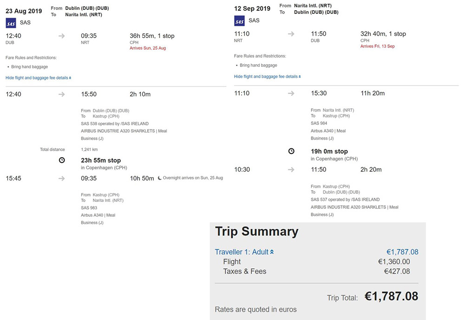Click the red 'Arrives Fri, 13 Sep' note
The image size is (465, 320).
coord(377,47)
